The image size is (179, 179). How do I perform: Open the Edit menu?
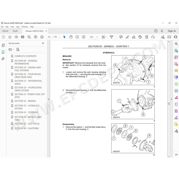[7, 27]
